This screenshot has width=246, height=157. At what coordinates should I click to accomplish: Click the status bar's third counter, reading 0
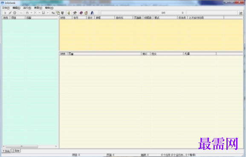tap(145, 155)
